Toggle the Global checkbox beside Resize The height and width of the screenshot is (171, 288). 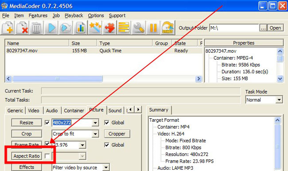coord(107,123)
